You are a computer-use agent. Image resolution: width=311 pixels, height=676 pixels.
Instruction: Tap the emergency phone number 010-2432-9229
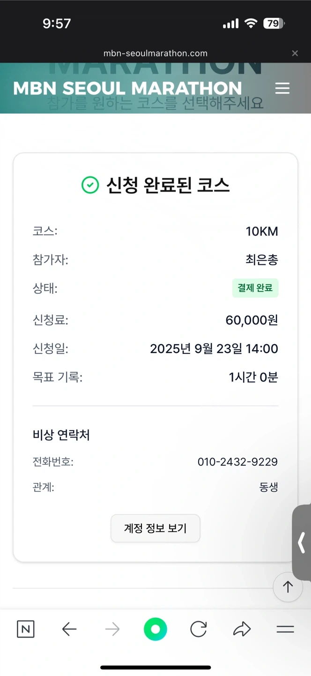(x=238, y=461)
